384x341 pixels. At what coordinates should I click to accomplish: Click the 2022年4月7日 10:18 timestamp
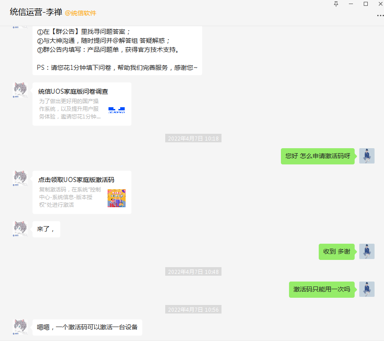tap(193, 138)
